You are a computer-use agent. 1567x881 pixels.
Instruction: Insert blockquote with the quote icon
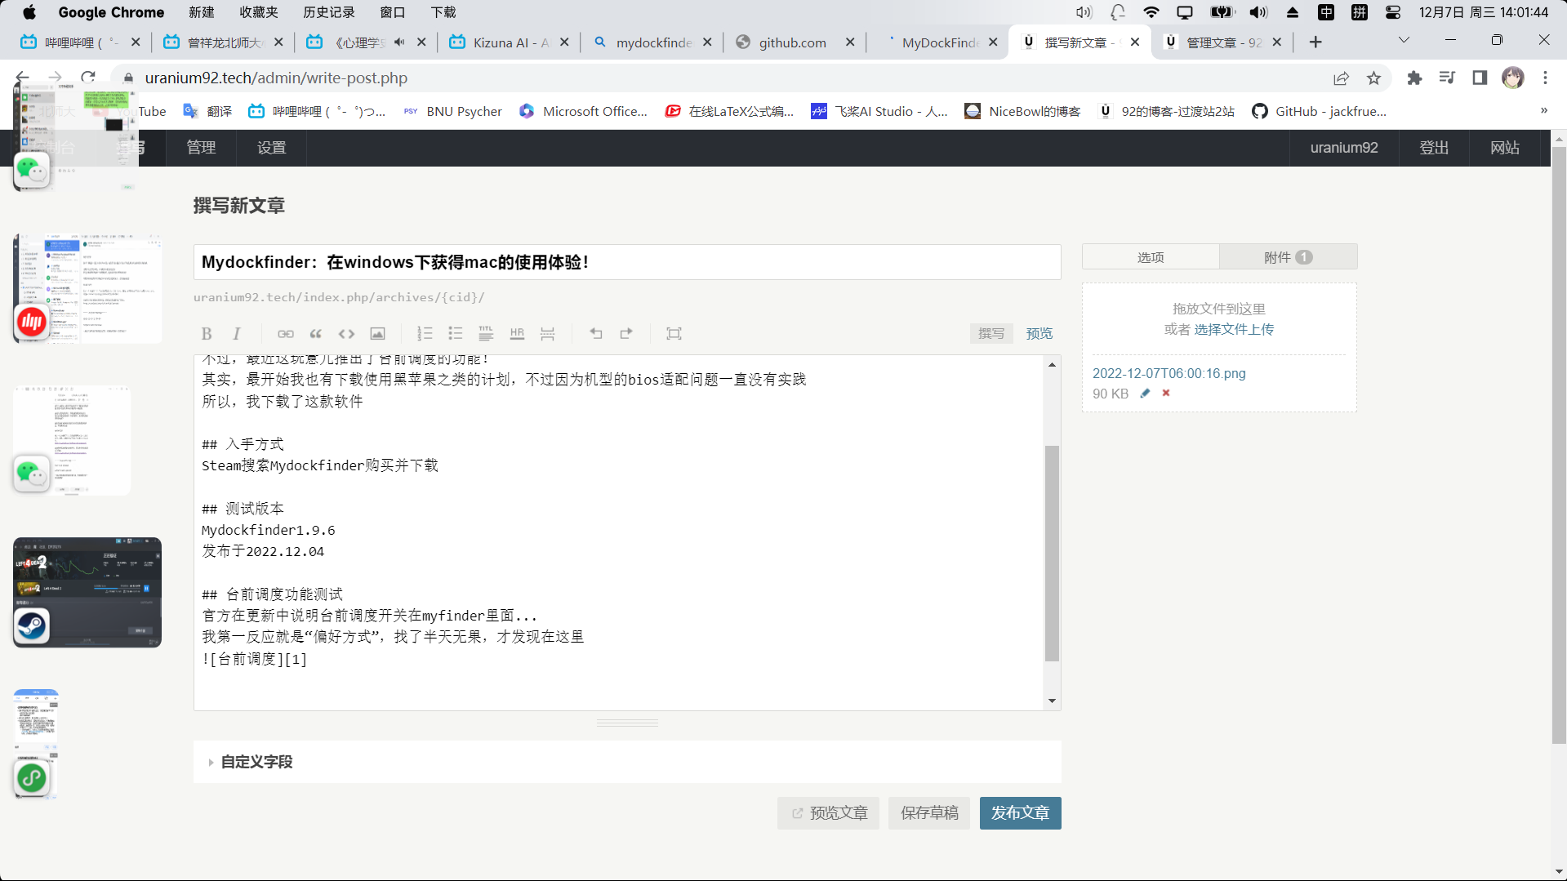point(316,333)
